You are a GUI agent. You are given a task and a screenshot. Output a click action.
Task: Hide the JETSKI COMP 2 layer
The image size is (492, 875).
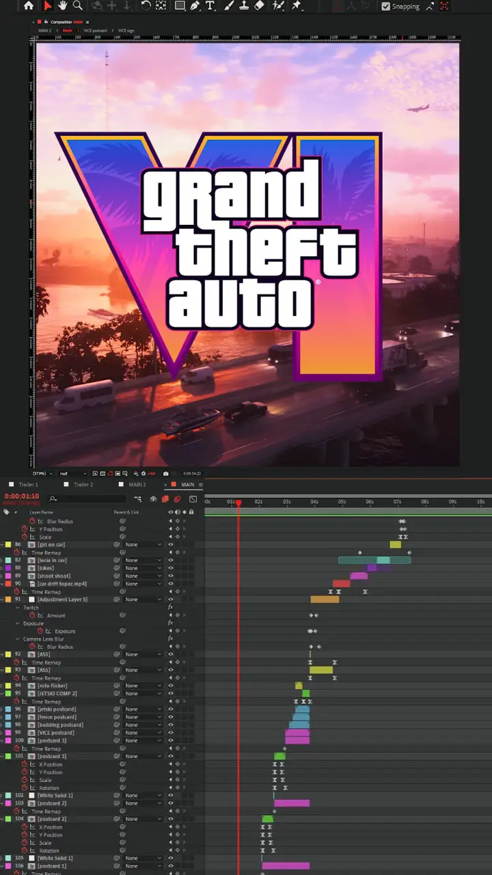click(x=171, y=694)
